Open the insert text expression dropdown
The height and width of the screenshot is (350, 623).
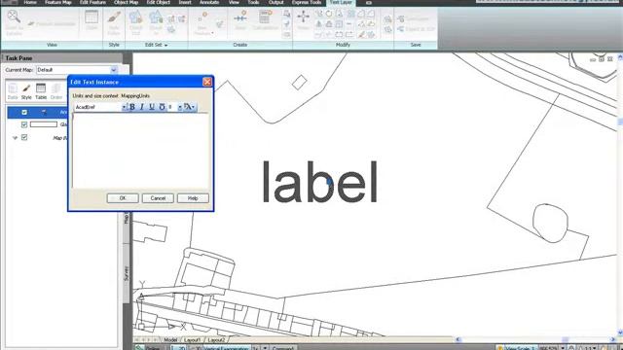(x=190, y=107)
